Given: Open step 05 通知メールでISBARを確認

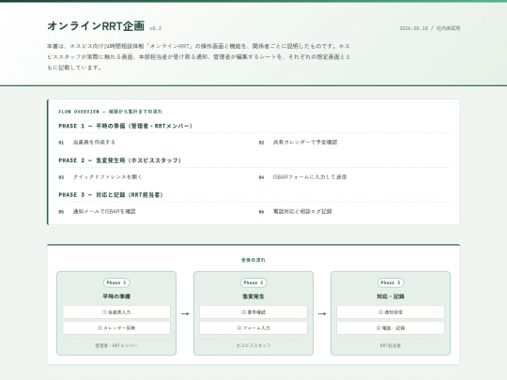Looking at the screenshot, I should 97,212.
